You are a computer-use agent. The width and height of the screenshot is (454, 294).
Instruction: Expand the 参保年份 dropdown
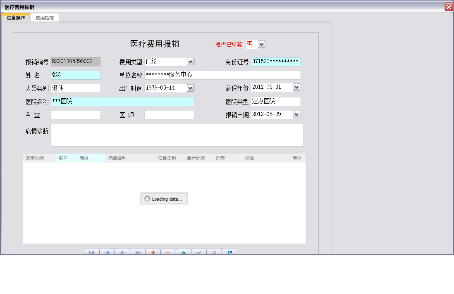296,87
